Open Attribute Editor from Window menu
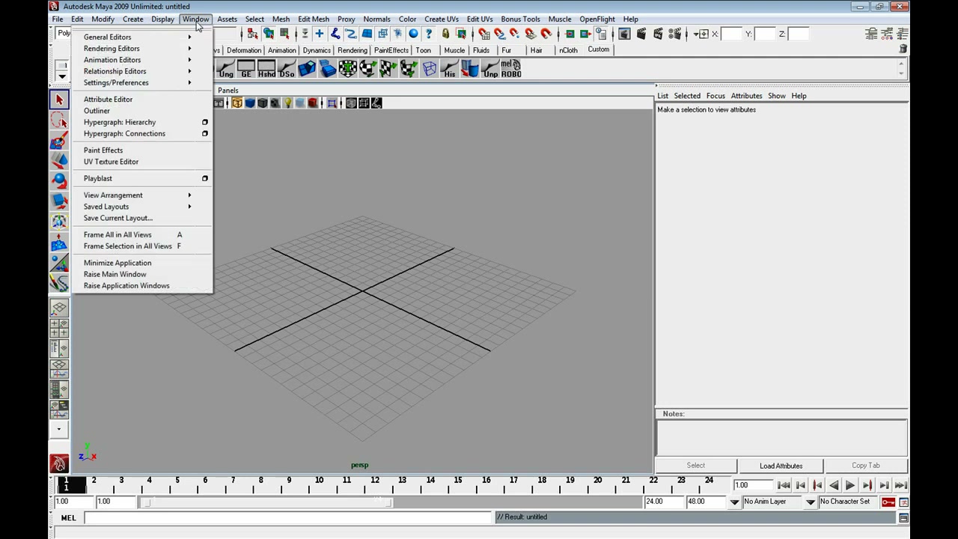Image resolution: width=958 pixels, height=539 pixels. click(108, 100)
